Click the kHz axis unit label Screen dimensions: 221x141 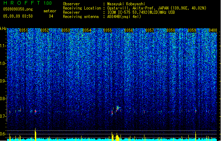pos(3,29)
